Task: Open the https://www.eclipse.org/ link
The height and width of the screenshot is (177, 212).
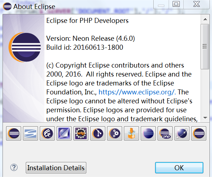Action: click(x=137, y=92)
